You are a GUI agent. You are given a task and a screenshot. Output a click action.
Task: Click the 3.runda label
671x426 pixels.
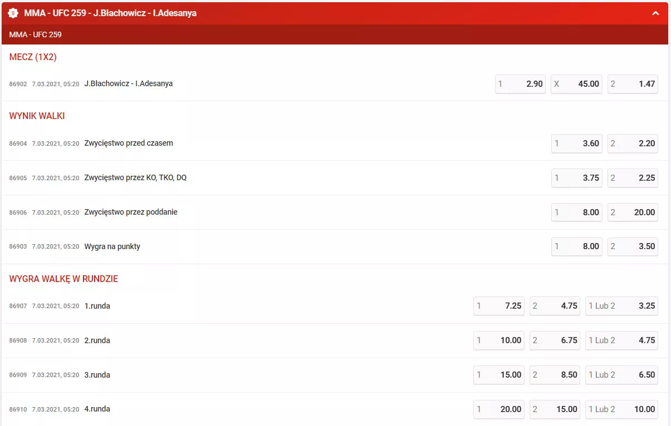(97, 375)
